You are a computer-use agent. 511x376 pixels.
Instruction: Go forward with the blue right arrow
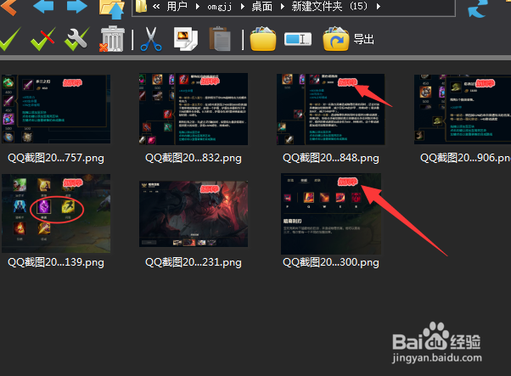click(77, 6)
